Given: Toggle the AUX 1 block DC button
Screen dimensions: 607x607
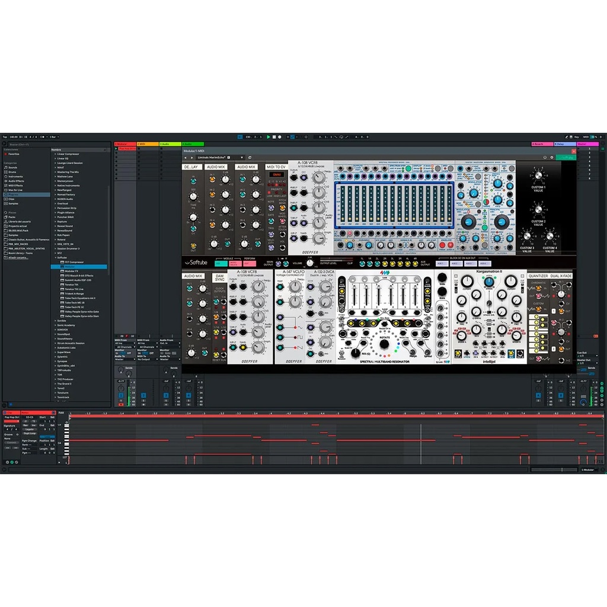Looking at the screenshot, I should tap(441, 264).
